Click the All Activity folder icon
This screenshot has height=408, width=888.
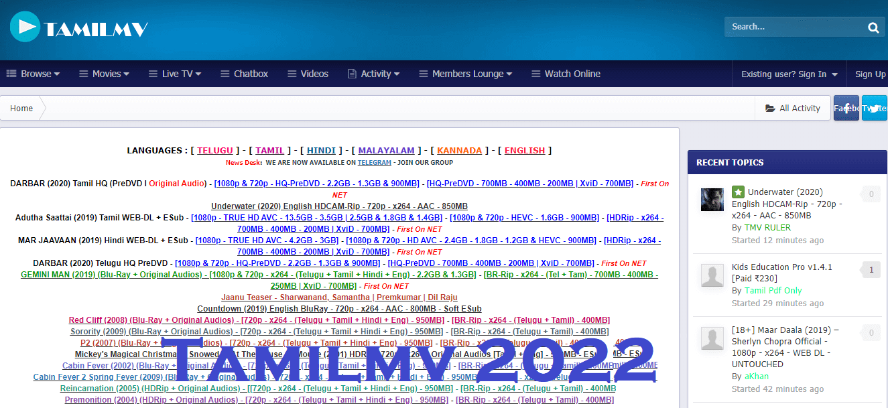770,108
